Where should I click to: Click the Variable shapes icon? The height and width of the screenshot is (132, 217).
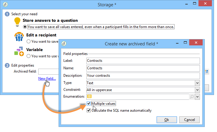point(19,51)
